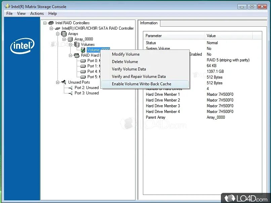
Task: Open the Help menu
Action: [x=52, y=13]
